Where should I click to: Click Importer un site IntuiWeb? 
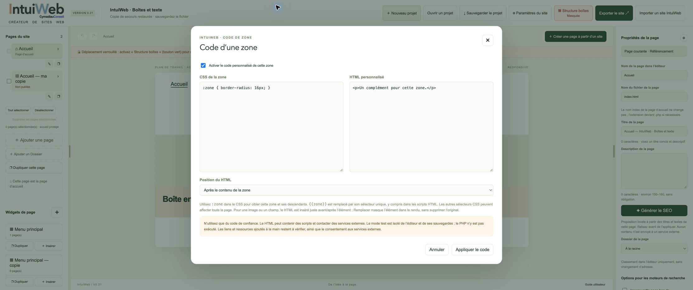tap(660, 13)
